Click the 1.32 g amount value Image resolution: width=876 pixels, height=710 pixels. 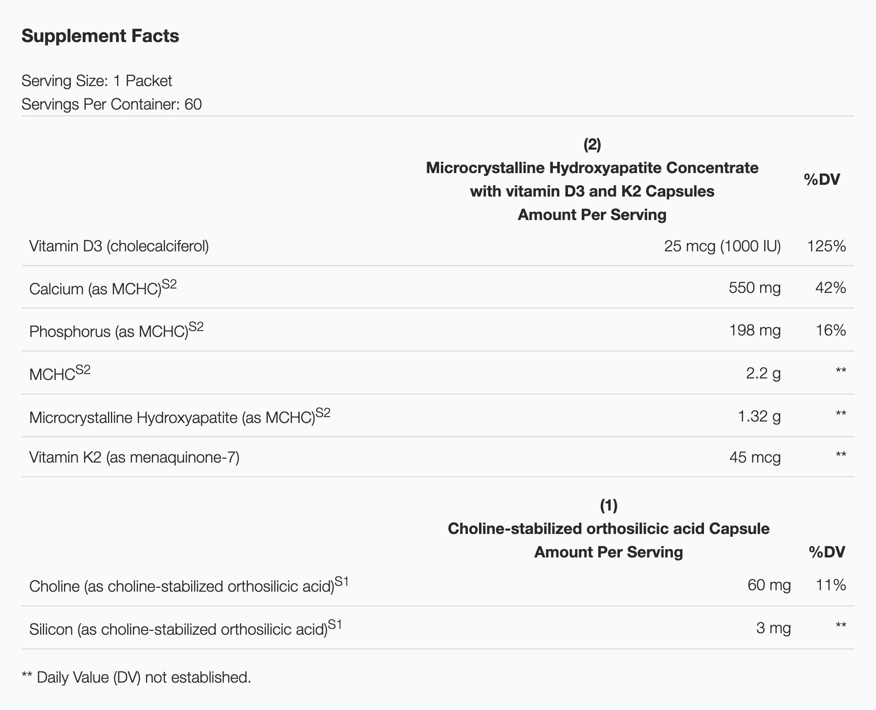pyautogui.click(x=759, y=416)
